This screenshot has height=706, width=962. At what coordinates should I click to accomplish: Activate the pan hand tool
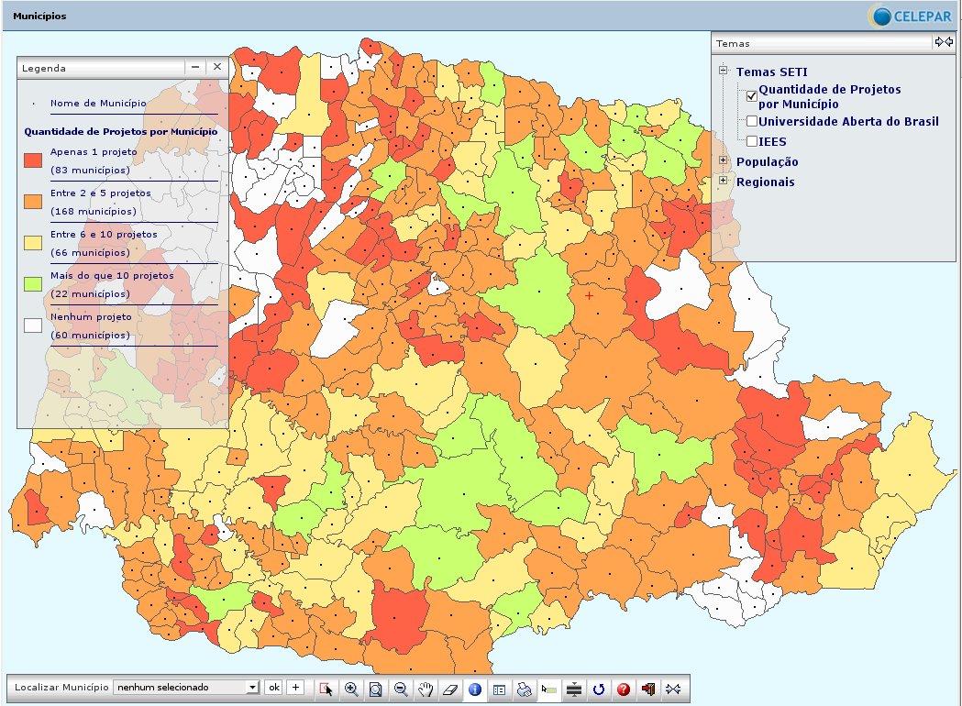coord(426,689)
